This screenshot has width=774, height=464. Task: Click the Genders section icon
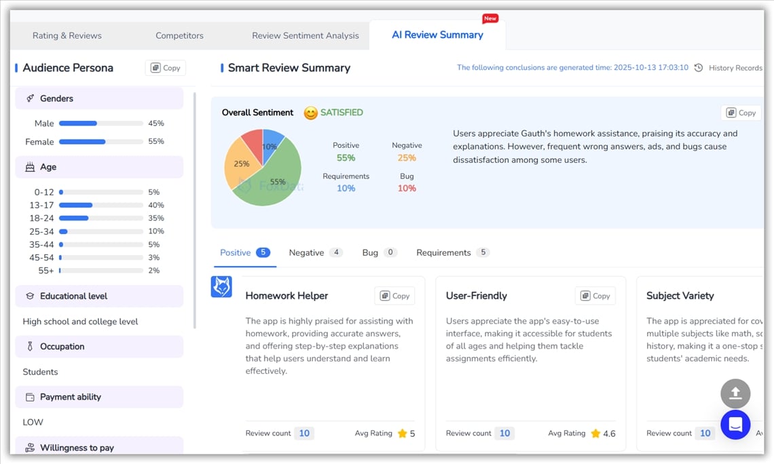tap(30, 98)
